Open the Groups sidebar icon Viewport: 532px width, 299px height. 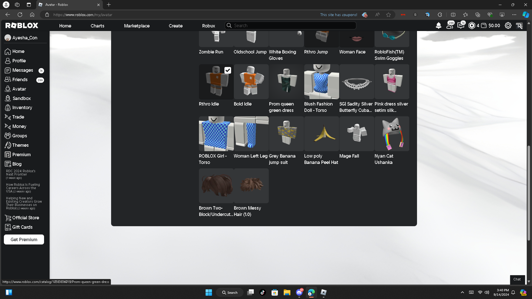point(8,136)
